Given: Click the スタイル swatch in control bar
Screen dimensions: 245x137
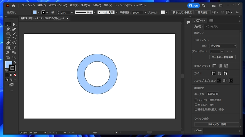Looking at the screenshot, I should point(163,12).
